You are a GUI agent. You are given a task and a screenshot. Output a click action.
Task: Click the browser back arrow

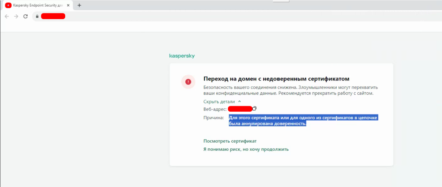click(7, 17)
